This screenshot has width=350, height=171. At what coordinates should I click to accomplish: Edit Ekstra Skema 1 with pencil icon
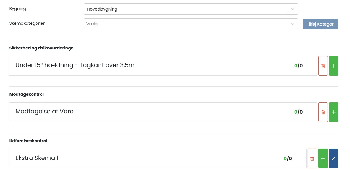[334, 159]
